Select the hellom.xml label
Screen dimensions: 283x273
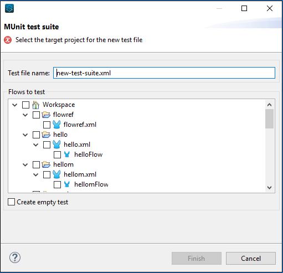click(80, 174)
